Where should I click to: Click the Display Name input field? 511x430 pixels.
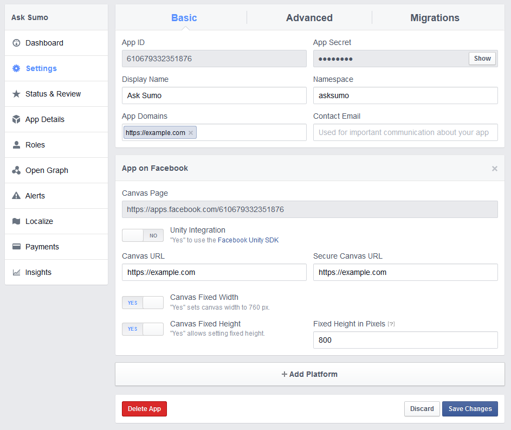point(214,95)
